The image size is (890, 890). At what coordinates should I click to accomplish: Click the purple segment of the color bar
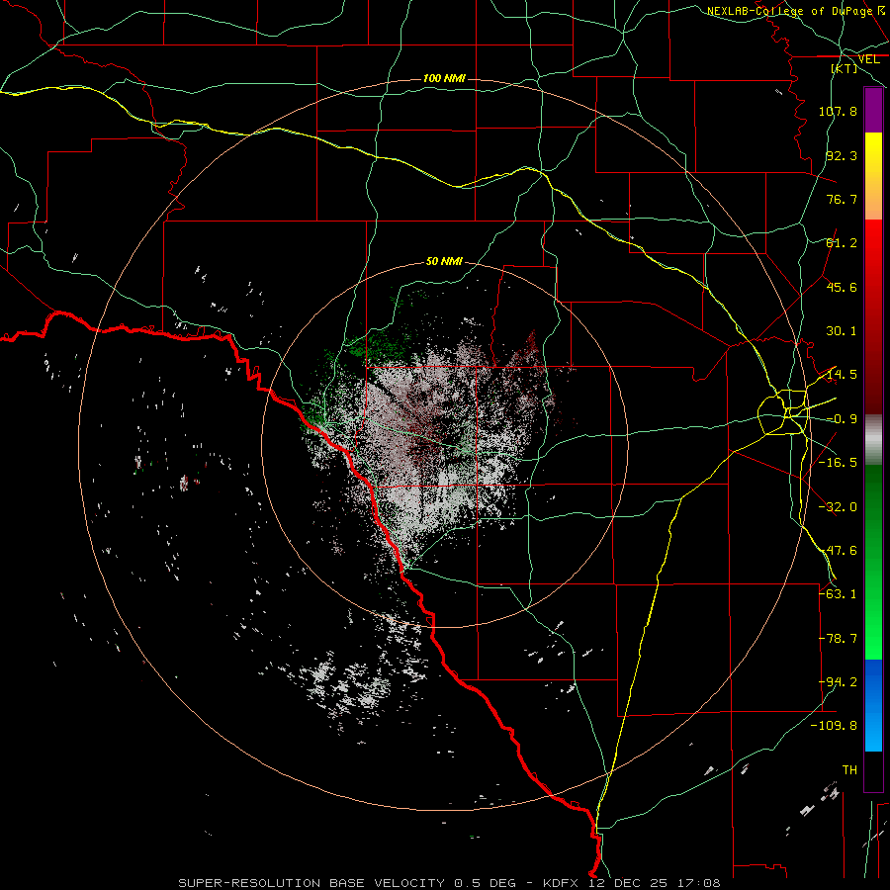click(x=873, y=110)
